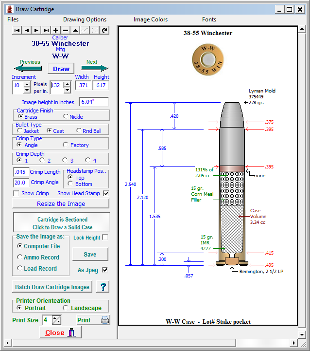
Task: Set Crimp Depth to 4
Action: [87, 160]
